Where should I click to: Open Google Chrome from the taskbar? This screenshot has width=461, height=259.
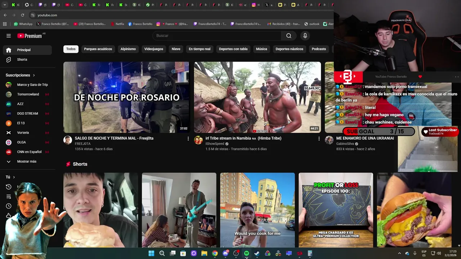point(215,253)
